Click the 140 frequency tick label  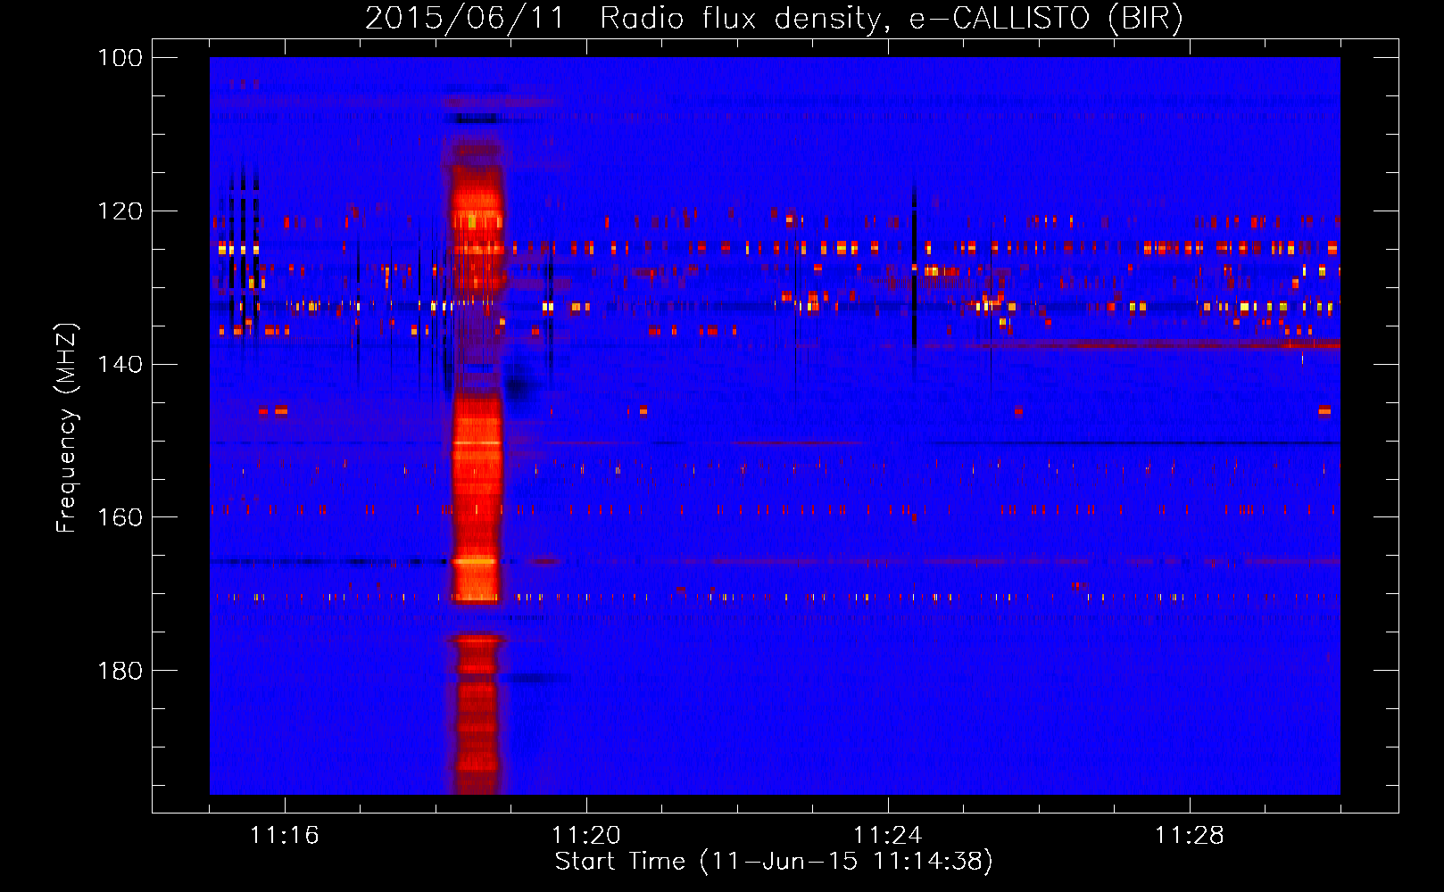click(120, 364)
